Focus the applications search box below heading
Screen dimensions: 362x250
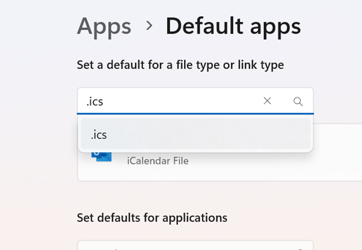[x=180, y=245]
